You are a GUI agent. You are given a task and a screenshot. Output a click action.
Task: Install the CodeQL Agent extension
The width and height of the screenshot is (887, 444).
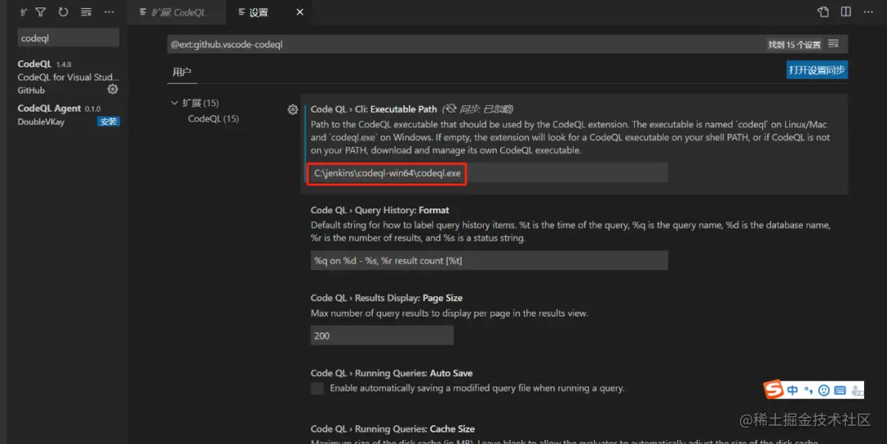click(108, 121)
